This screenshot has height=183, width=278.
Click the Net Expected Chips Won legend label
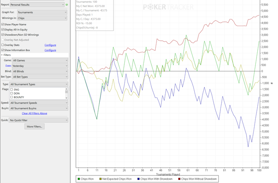click(117, 179)
